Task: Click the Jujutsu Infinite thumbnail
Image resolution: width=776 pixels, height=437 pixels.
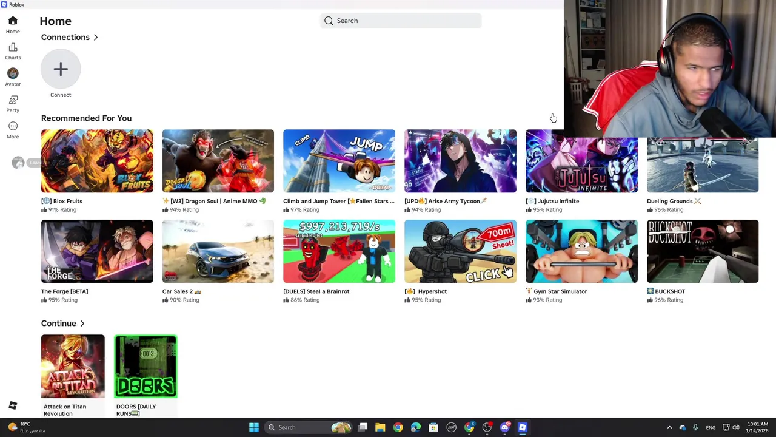Action: pyautogui.click(x=581, y=164)
